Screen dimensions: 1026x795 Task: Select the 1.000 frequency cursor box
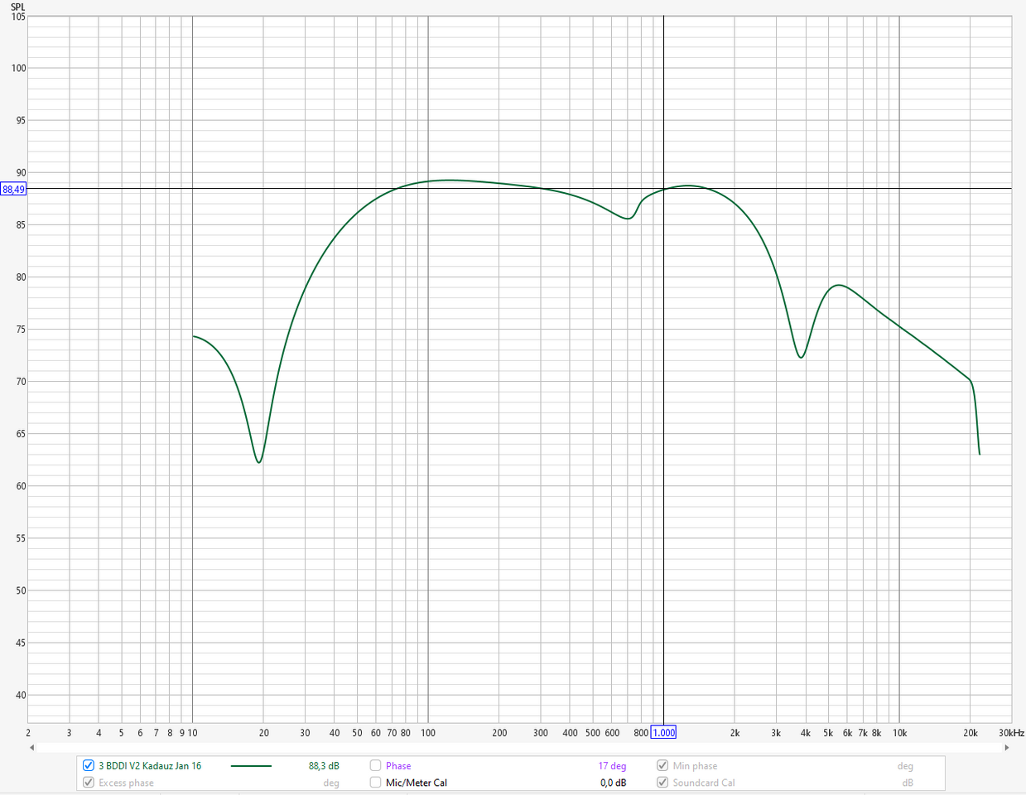click(x=663, y=733)
